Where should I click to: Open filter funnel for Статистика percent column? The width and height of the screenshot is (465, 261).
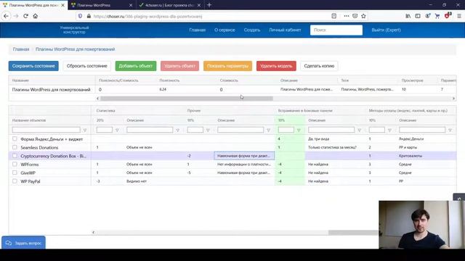click(117, 130)
